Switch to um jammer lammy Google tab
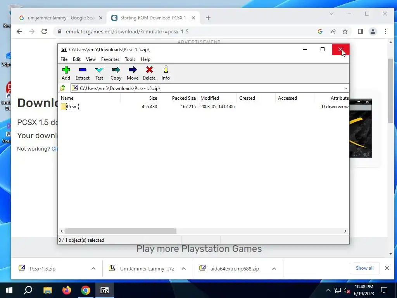Viewport: 397px width, 298px height. pyautogui.click(x=60, y=18)
